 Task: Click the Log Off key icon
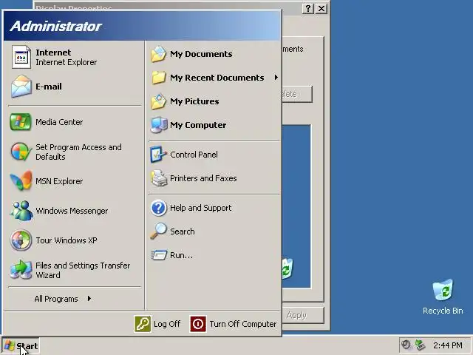click(143, 324)
